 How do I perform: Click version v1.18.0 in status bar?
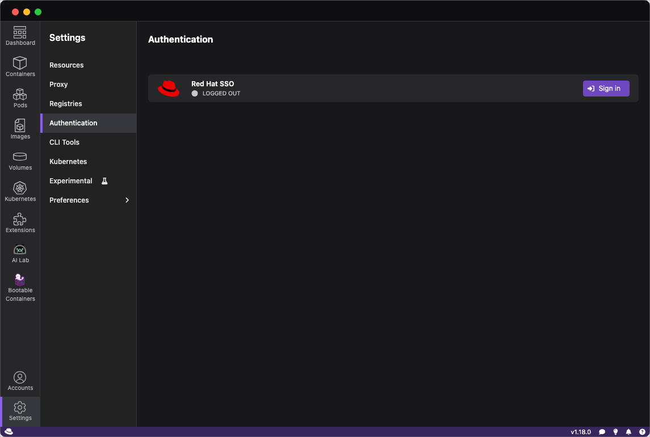pos(580,432)
